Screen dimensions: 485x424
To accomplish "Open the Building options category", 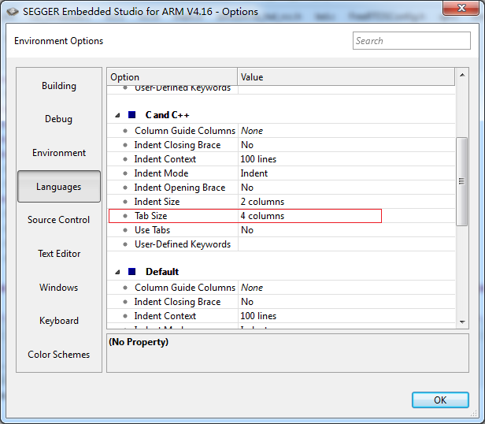I will (59, 86).
